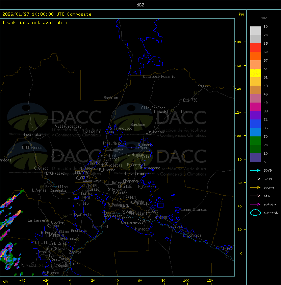Click the 'C_Guido' map label
This screenshot has height=285, width=281.
[x=41, y=168]
